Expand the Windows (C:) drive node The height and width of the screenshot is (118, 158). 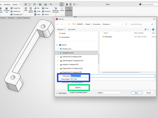click(58, 49)
